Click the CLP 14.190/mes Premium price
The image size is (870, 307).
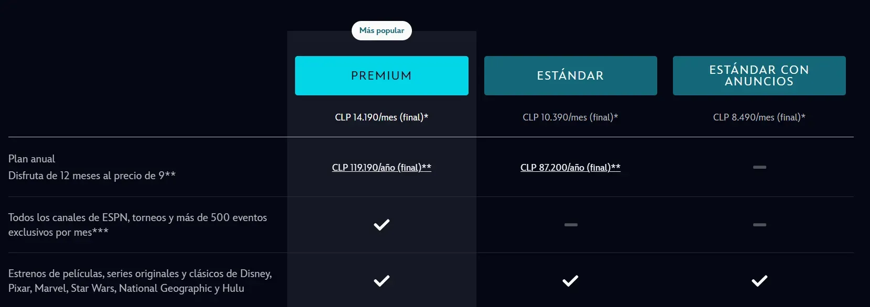pos(382,117)
